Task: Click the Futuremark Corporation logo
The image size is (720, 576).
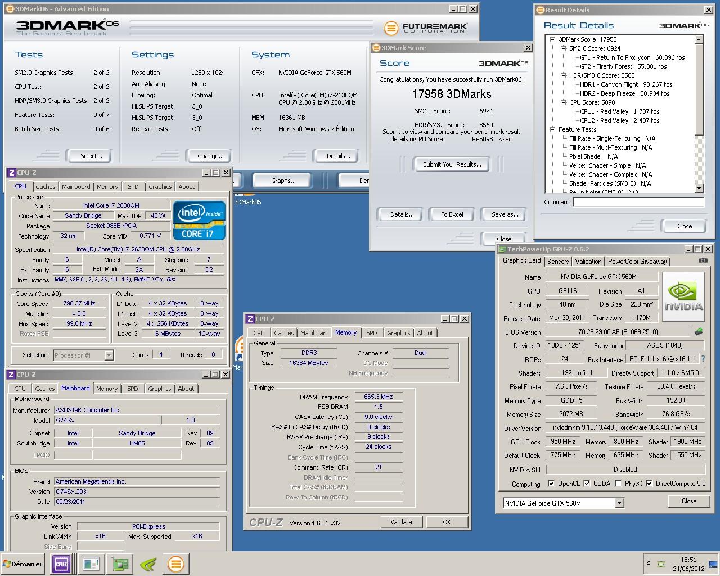Action: click(426, 28)
